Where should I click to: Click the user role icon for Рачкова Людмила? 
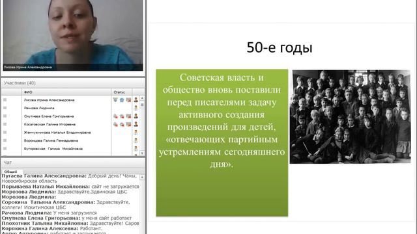(x=136, y=108)
